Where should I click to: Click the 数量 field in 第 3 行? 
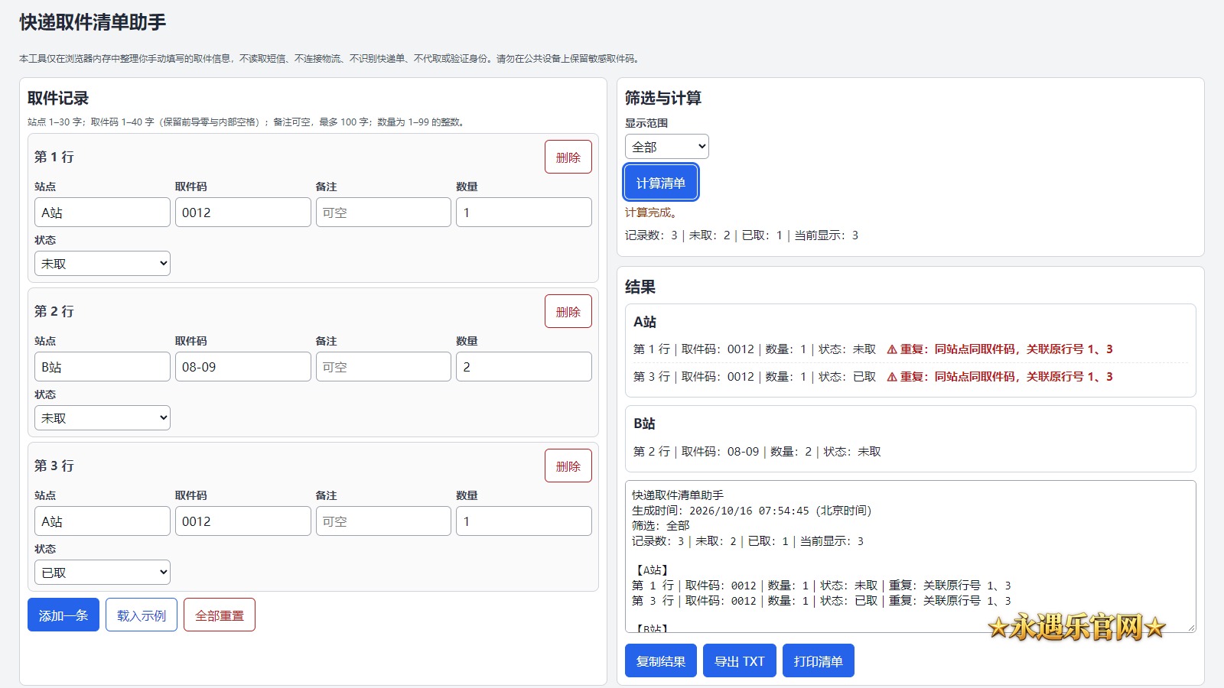524,521
